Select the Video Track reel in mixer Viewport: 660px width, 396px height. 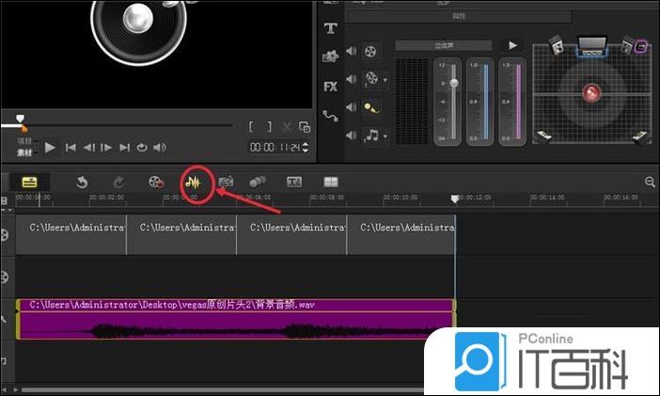pos(370,52)
